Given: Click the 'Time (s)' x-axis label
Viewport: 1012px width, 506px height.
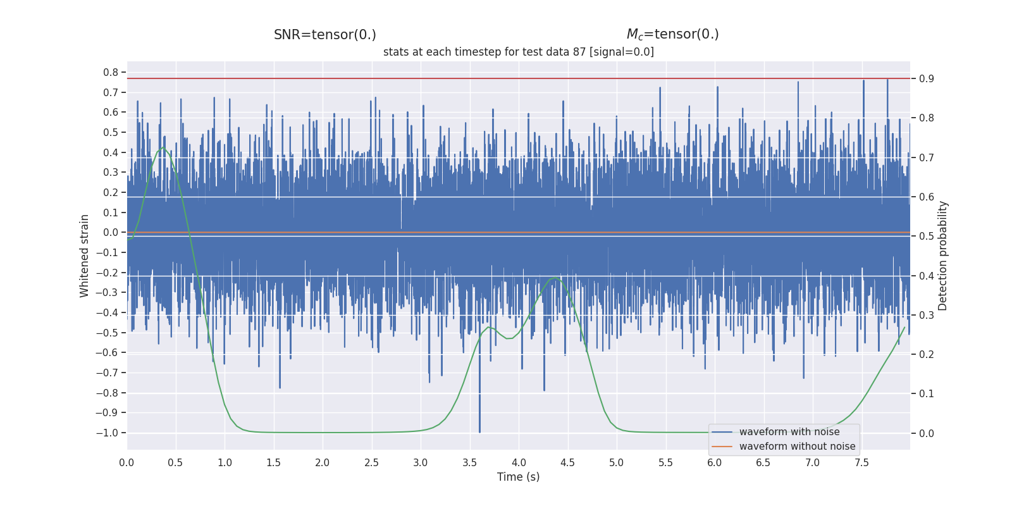Looking at the screenshot, I should tap(519, 477).
